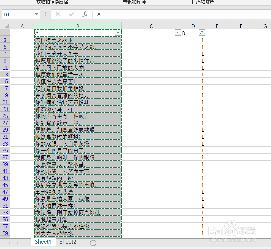Select column C header
Viewport: 271px width, 249px height.
point(151,26)
